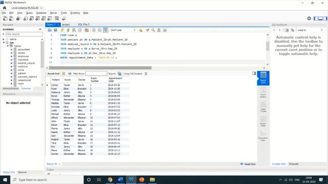Execute the query with the lightning bolt icon
Screen dimensions: 328x184
tap(63, 30)
